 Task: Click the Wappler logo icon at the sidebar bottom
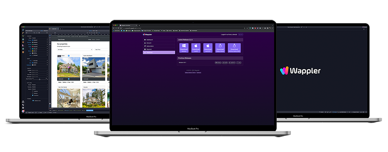click(x=23, y=111)
